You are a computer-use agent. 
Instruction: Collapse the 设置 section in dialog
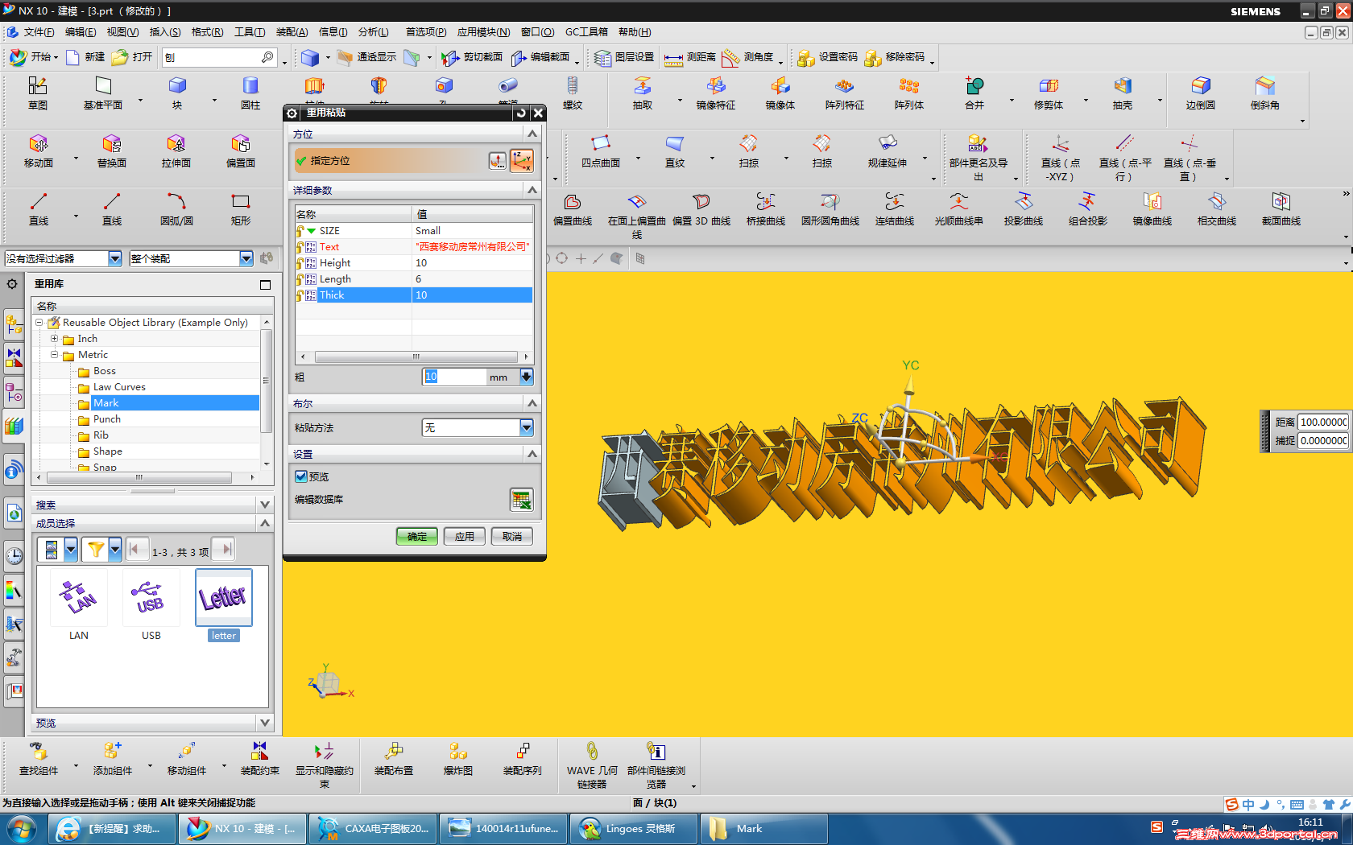532,454
